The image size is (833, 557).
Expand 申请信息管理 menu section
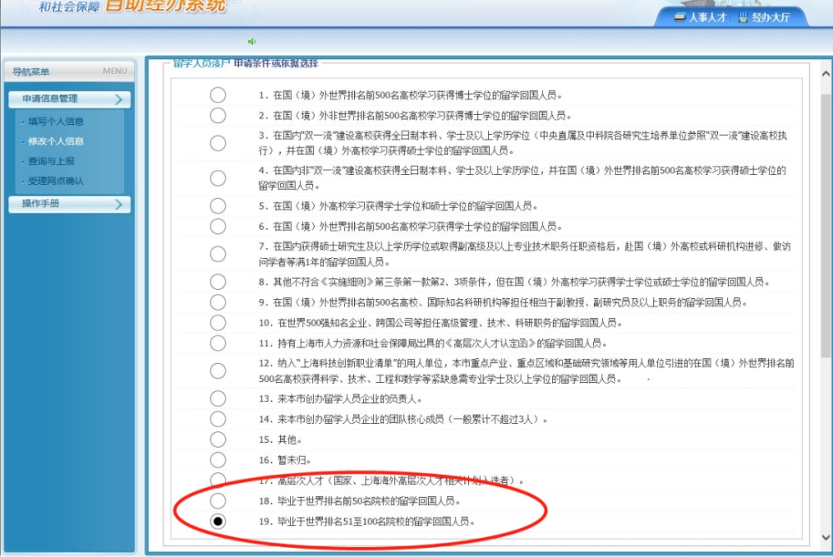[70, 99]
